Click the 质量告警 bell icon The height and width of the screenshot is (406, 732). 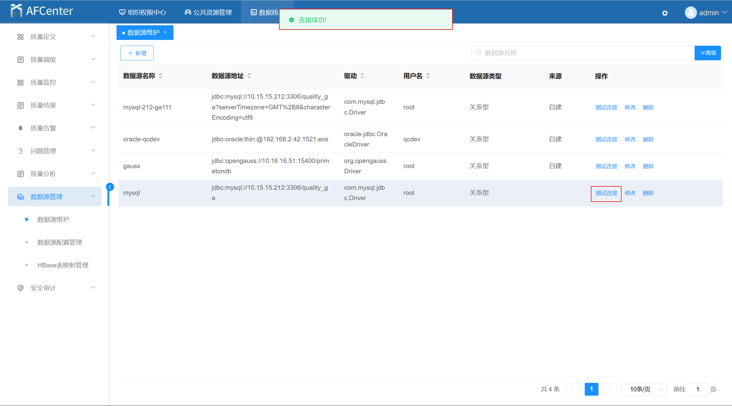click(x=20, y=128)
